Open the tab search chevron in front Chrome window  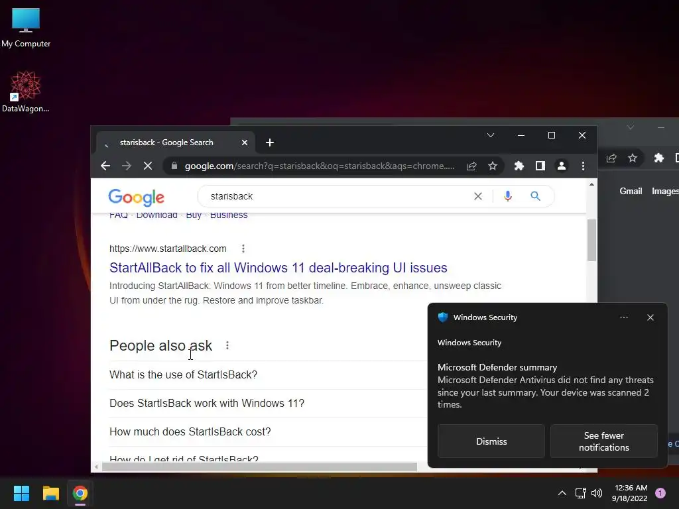pyautogui.click(x=491, y=135)
